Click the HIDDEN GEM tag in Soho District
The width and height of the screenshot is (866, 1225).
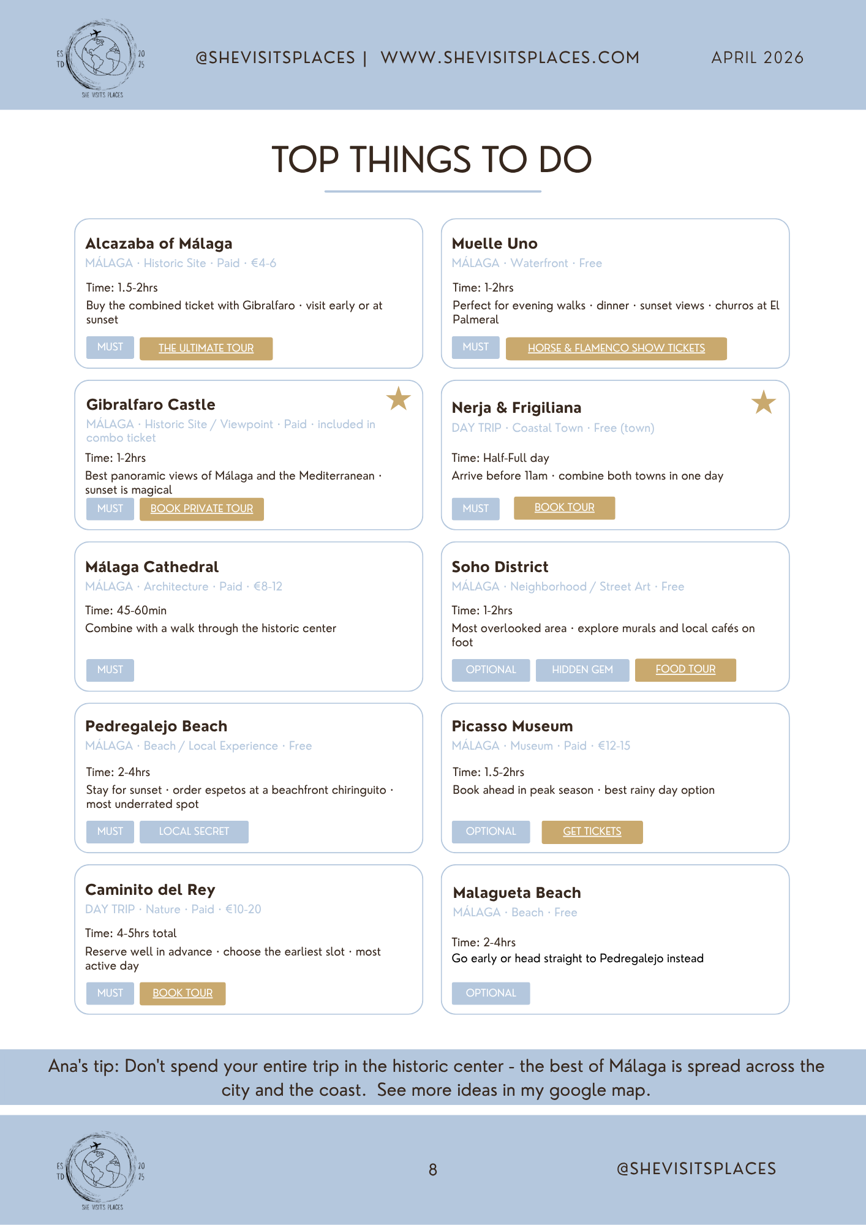582,669
